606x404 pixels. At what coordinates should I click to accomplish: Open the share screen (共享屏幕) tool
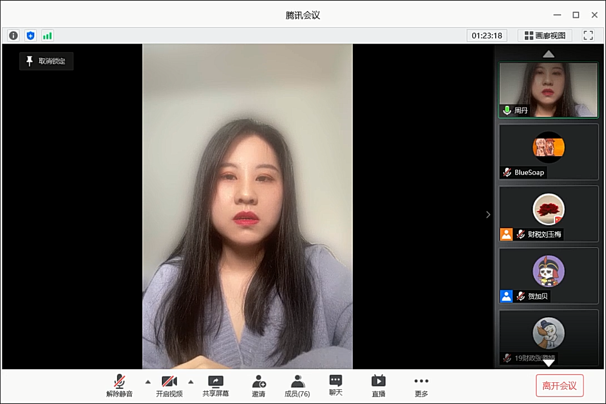click(216, 386)
